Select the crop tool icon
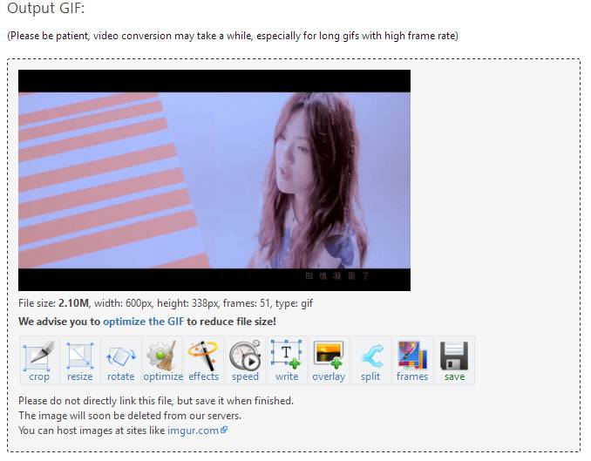The image size is (591, 461). click(39, 361)
